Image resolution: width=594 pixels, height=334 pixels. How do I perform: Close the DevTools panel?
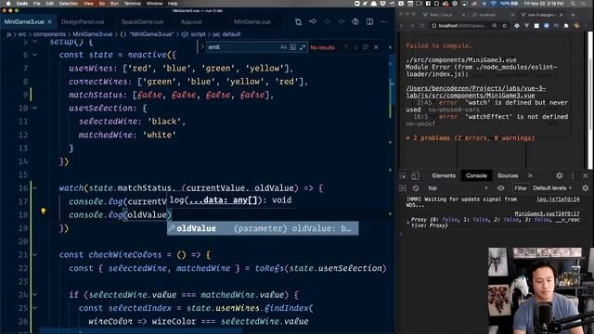tap(585, 175)
